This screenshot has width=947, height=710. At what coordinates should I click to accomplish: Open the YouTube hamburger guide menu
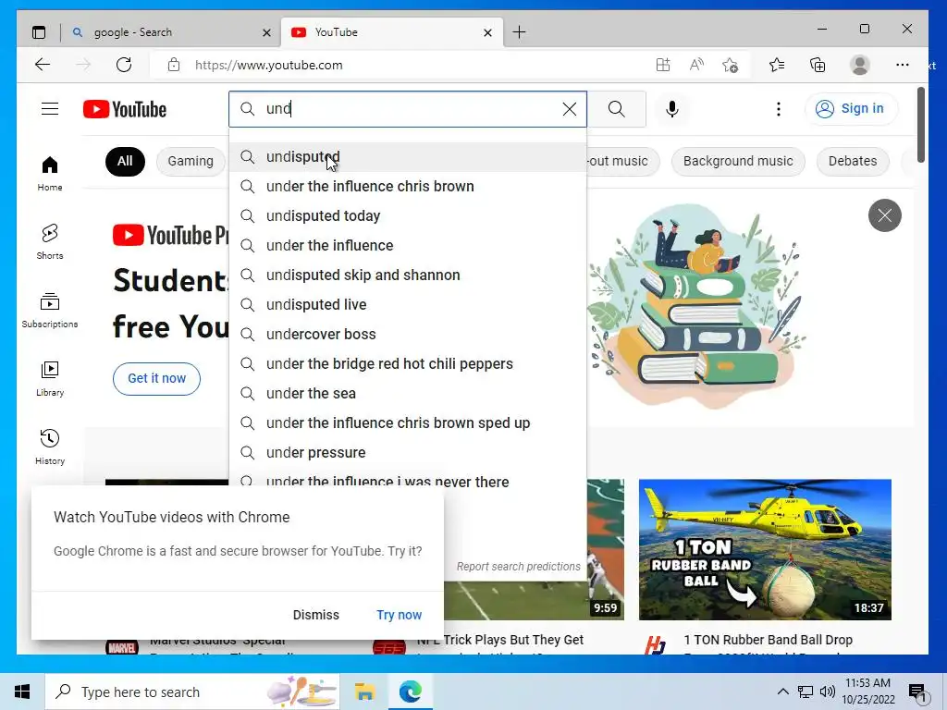(x=50, y=109)
